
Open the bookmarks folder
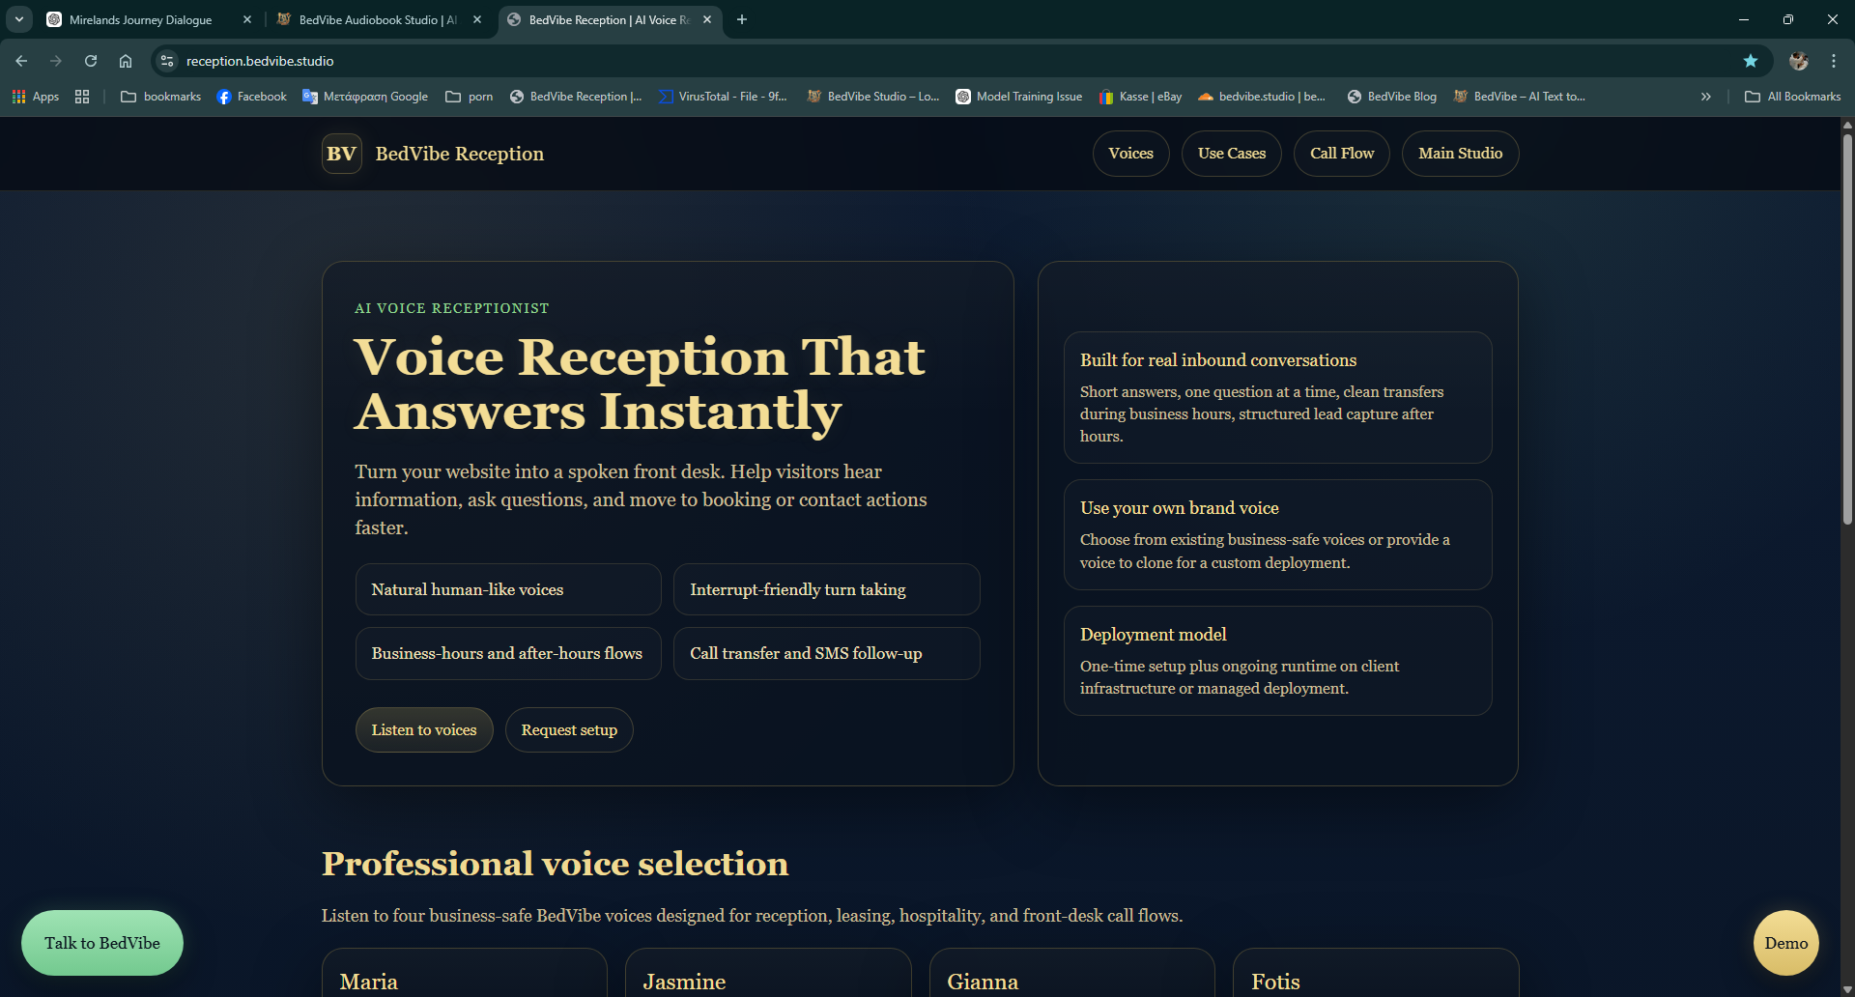tap(160, 97)
